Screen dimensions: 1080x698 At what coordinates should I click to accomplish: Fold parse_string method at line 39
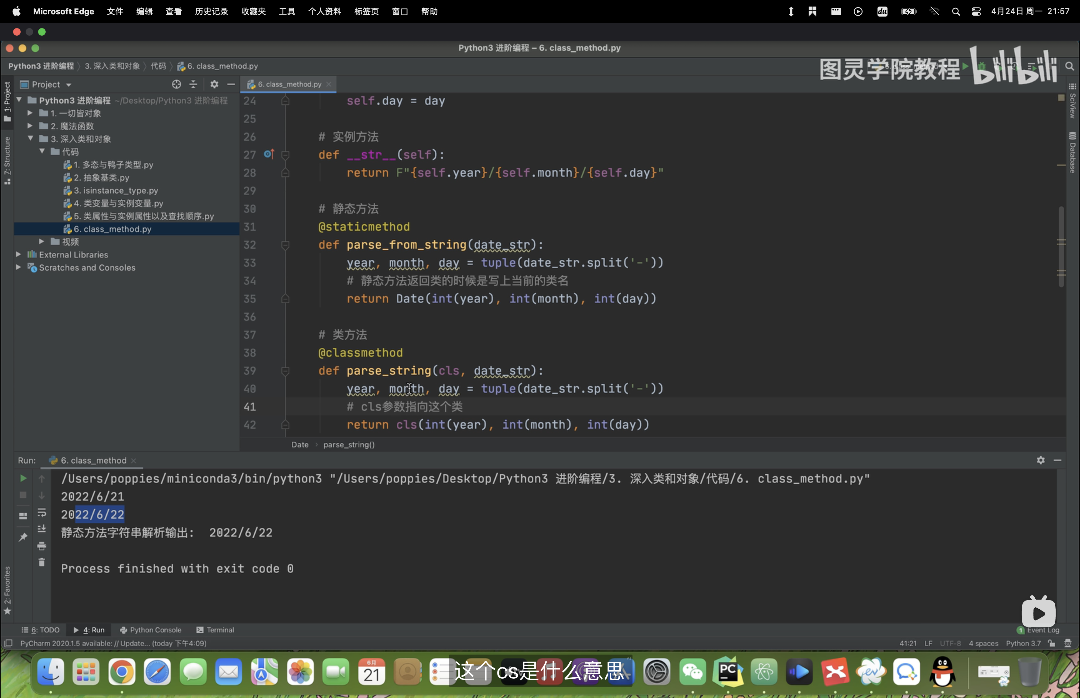[286, 371]
